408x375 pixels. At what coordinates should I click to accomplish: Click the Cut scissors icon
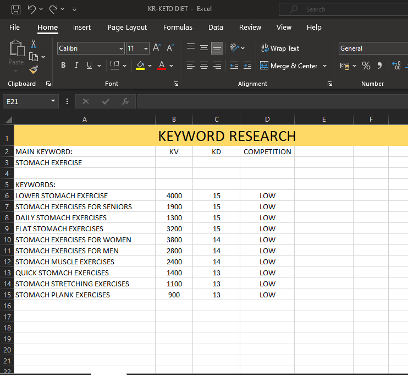34,44
